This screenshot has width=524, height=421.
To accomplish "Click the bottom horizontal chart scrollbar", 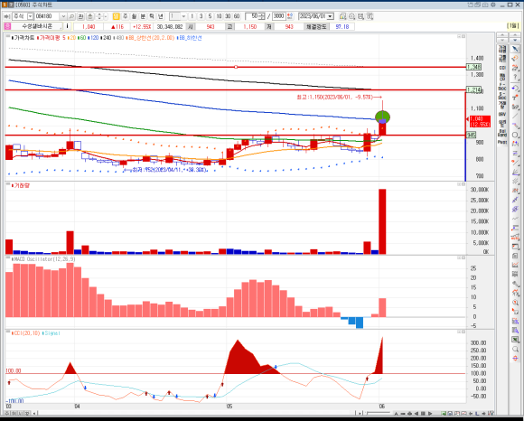I will coord(196,414).
